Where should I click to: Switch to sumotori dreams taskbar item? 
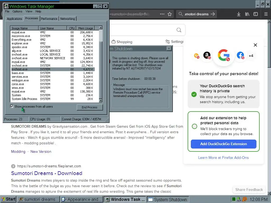(38, 199)
